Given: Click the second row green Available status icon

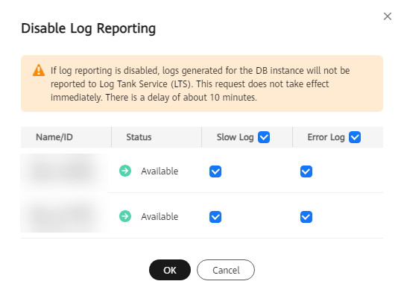Looking at the screenshot, I should click(125, 216).
